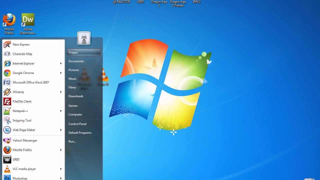
Task: Open VLC media player from Start menu
Action: coord(33,169)
